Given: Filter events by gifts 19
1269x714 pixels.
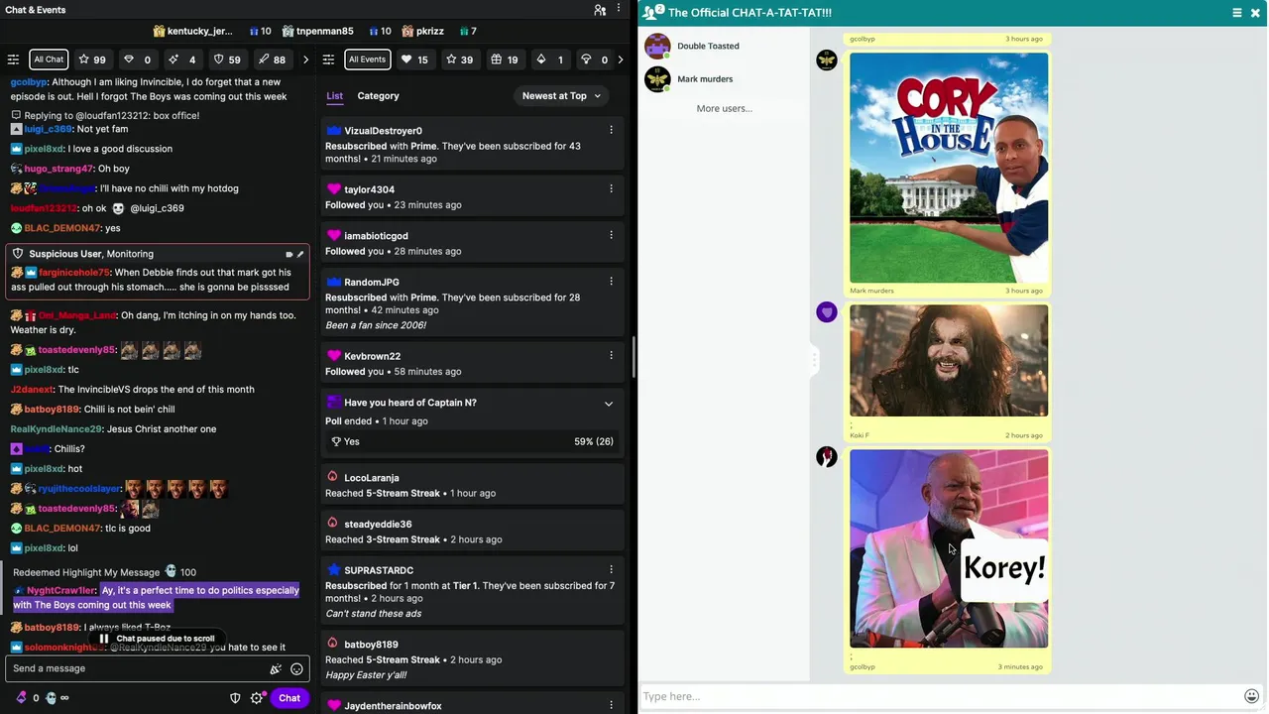Looking at the screenshot, I should 504,59.
